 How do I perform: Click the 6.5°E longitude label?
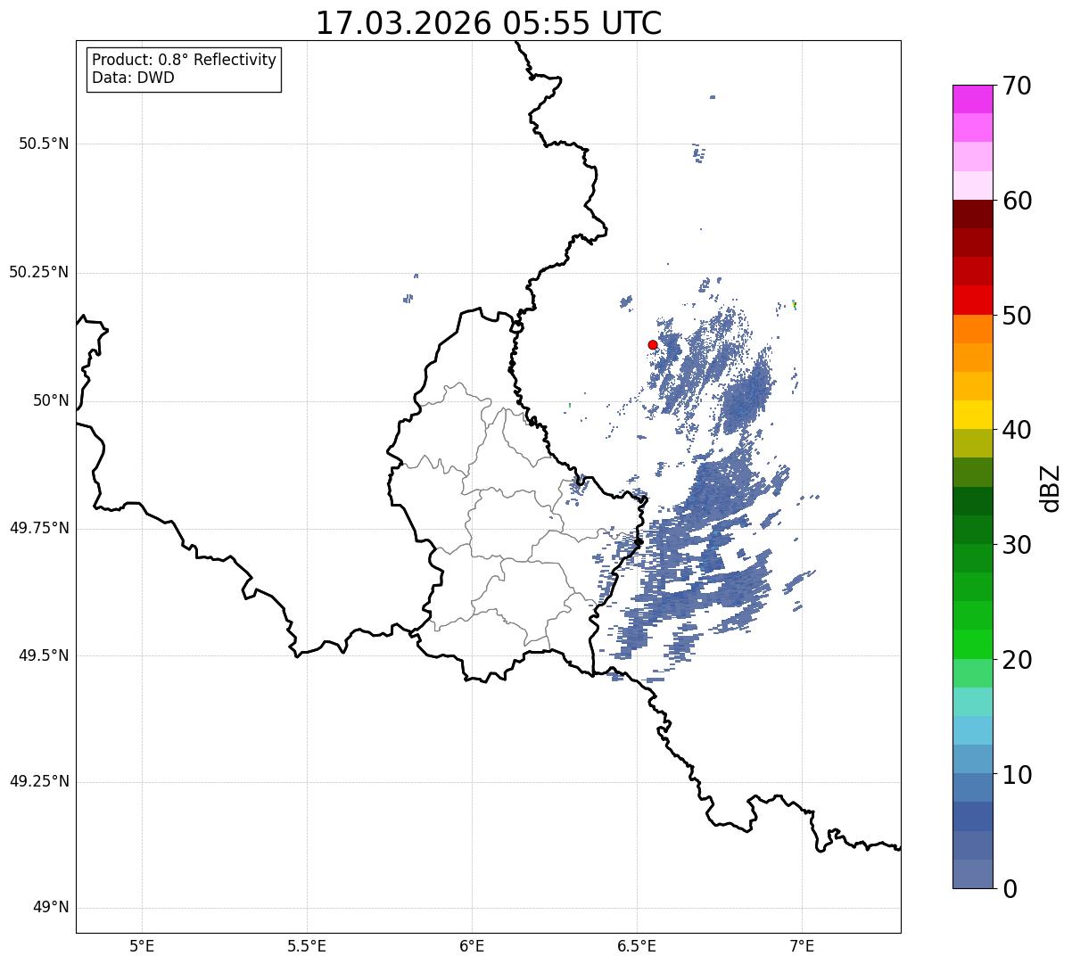(638, 945)
